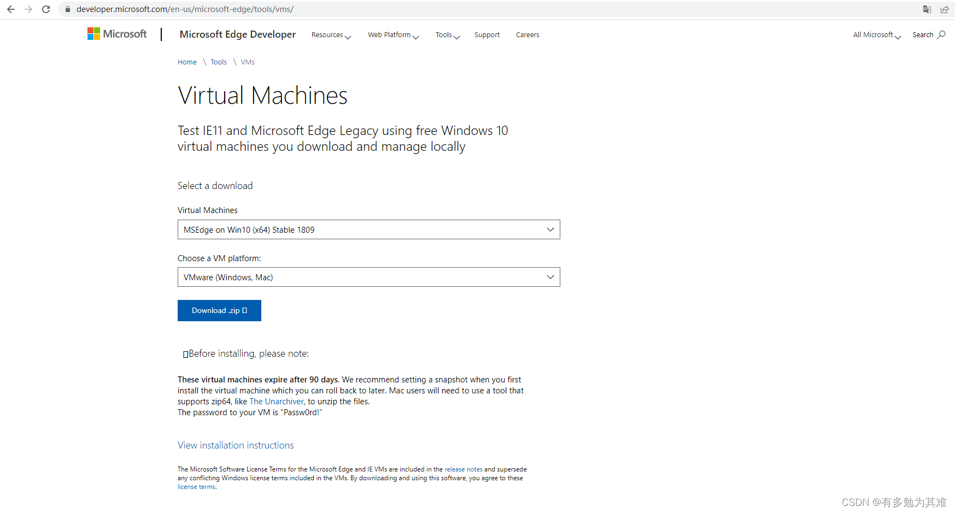Click the 'Select a download' text
The height and width of the screenshot is (513, 955).
(x=215, y=186)
